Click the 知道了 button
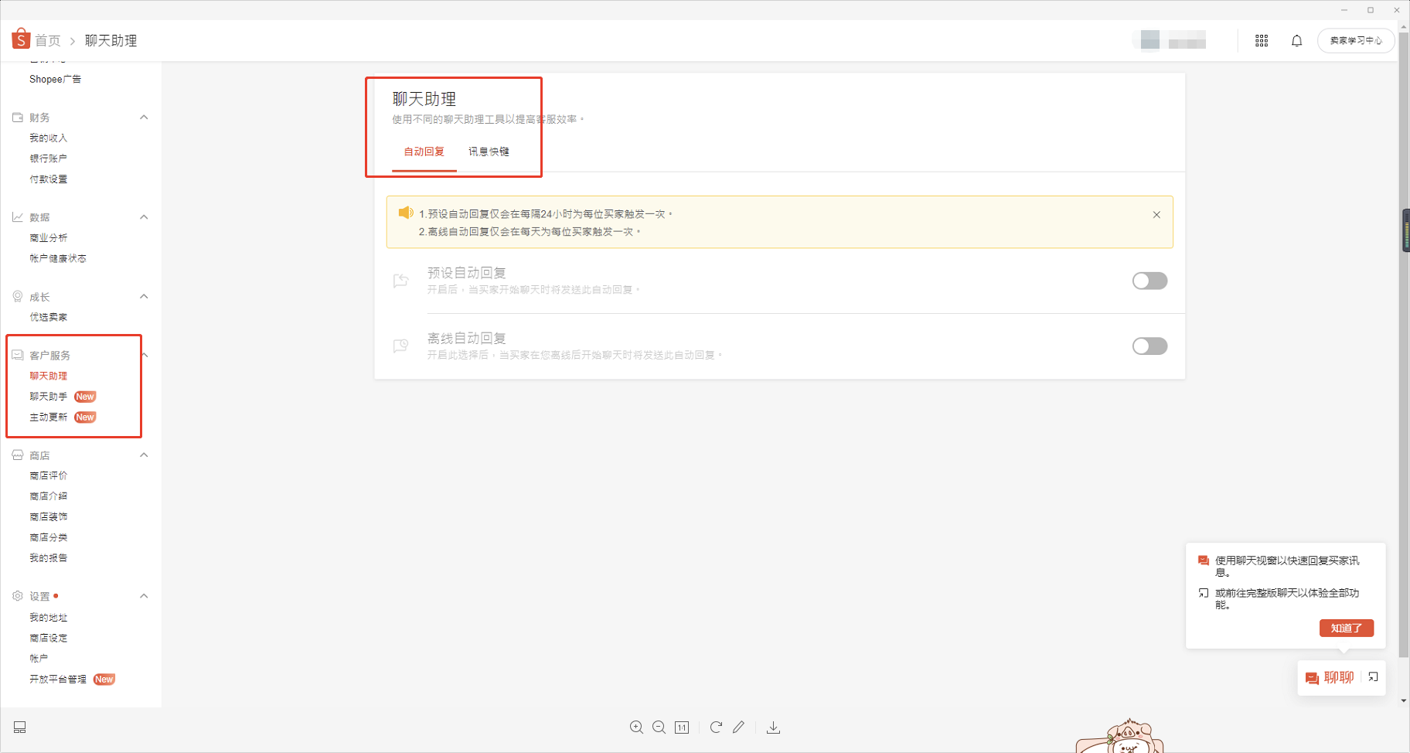Viewport: 1410px width, 753px height. [1347, 628]
